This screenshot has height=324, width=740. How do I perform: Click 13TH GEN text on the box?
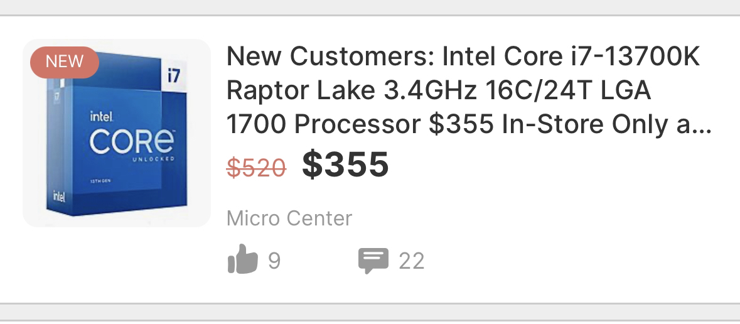point(100,180)
